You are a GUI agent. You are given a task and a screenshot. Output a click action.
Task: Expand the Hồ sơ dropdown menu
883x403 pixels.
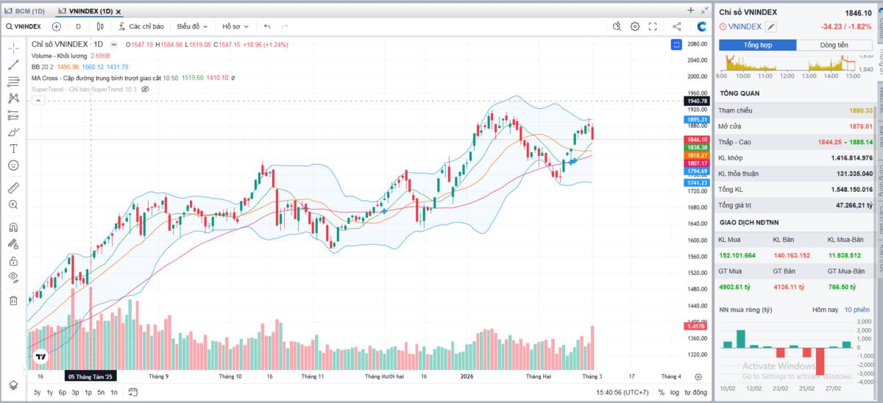[x=235, y=26]
